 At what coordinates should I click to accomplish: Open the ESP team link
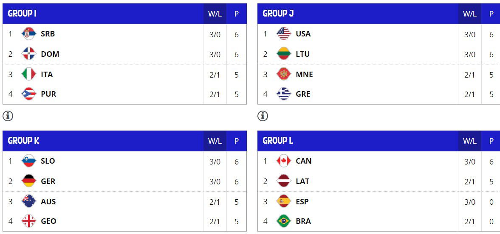(302, 201)
